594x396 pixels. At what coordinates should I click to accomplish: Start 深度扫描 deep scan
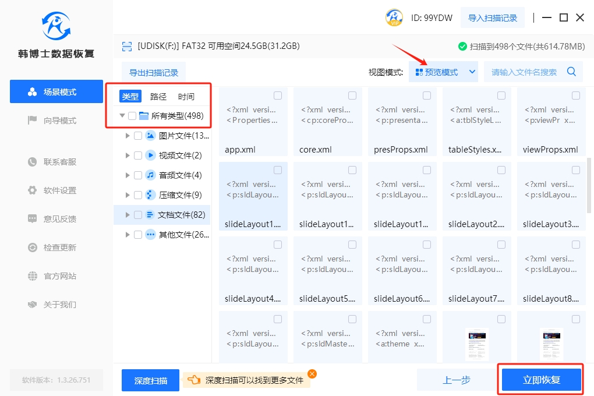pos(150,380)
